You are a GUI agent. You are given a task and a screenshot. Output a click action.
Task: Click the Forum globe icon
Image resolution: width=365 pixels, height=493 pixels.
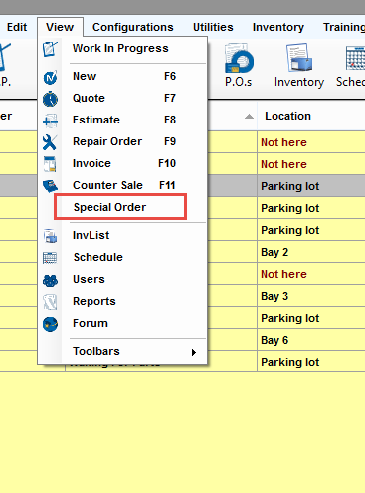[50, 324]
